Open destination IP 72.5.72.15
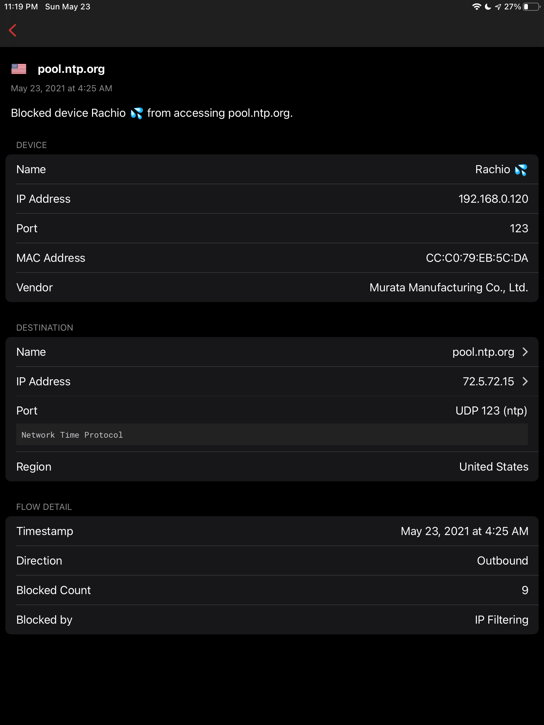The image size is (544, 725). (x=488, y=381)
